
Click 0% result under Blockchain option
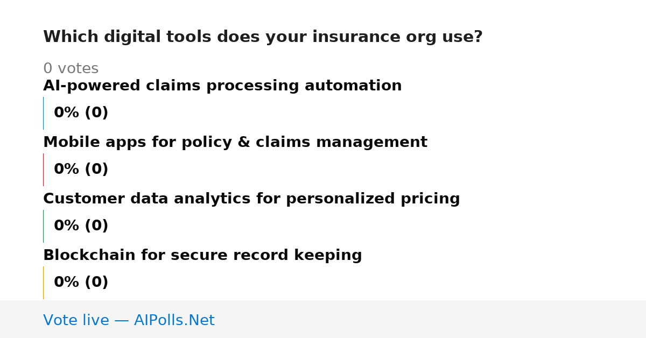pos(81,283)
